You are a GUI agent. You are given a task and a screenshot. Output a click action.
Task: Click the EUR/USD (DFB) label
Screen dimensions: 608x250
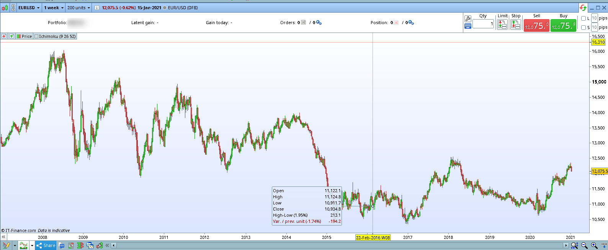[183, 8]
